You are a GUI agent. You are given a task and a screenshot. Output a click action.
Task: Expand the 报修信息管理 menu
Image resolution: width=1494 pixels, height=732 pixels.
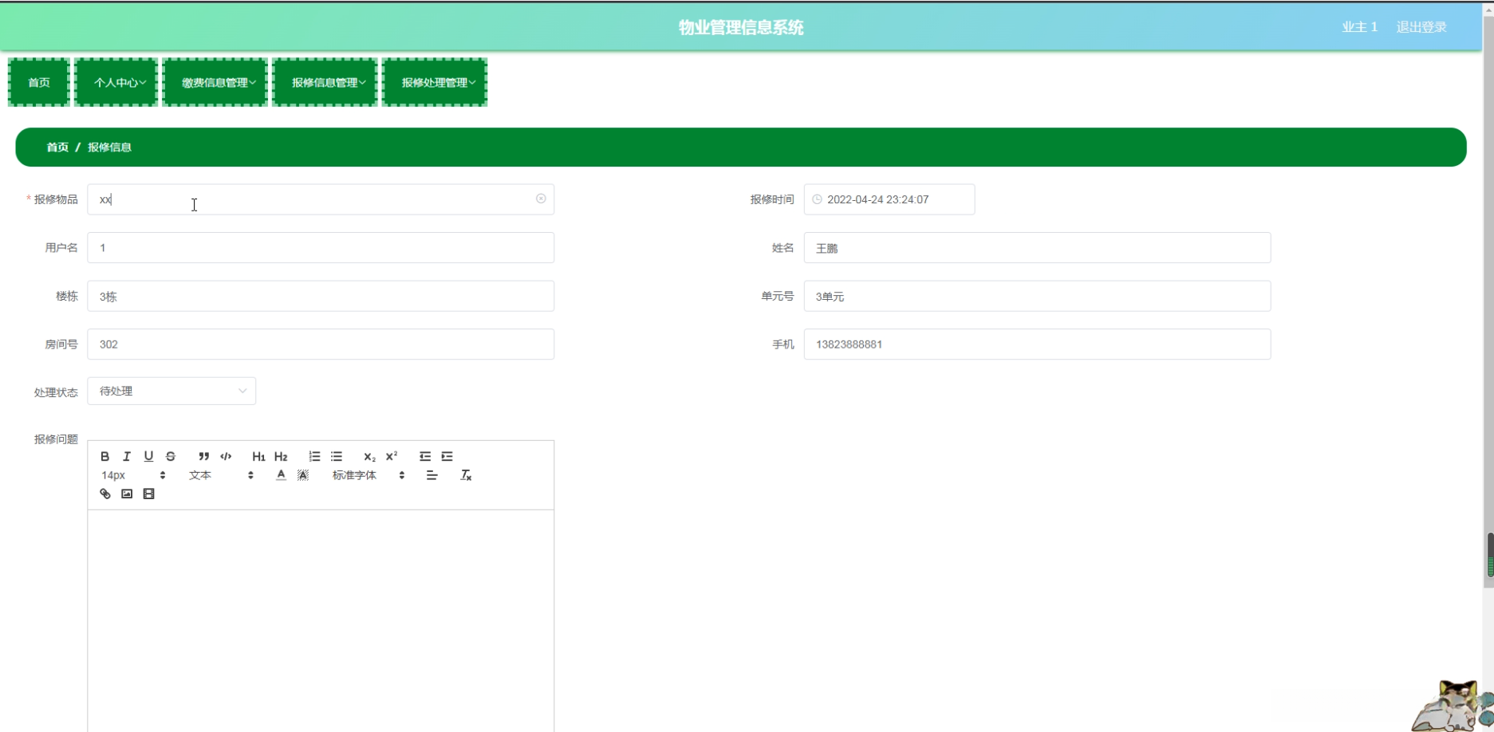(x=325, y=82)
